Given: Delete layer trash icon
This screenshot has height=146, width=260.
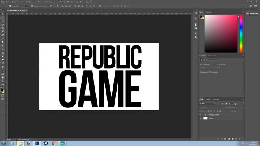Looking at the screenshot, I should pos(240,139).
